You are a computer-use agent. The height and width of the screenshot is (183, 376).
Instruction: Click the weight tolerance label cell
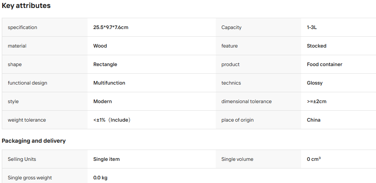pyautogui.click(x=45, y=120)
